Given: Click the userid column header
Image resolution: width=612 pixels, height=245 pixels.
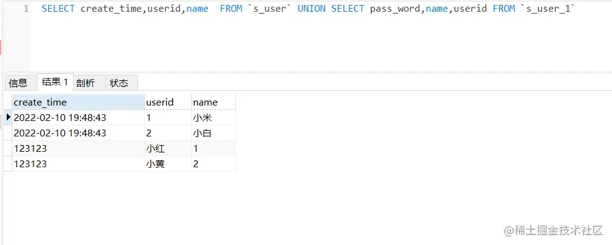Looking at the screenshot, I should (168, 102).
